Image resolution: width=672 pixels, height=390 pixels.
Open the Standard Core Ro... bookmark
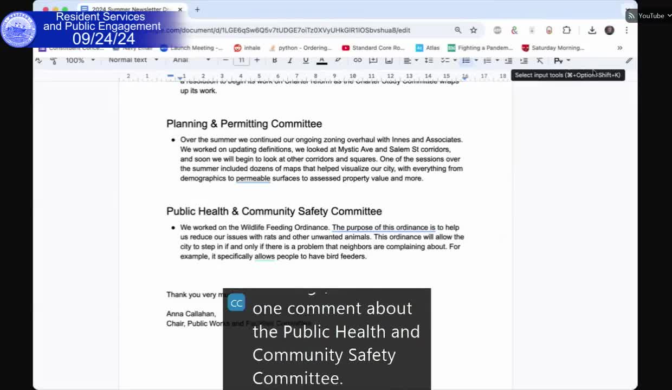pyautogui.click(x=373, y=48)
